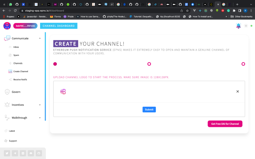Screen dimensions: 255x159
Task: Open the Discord icon in the footer
Action: coord(31,153)
